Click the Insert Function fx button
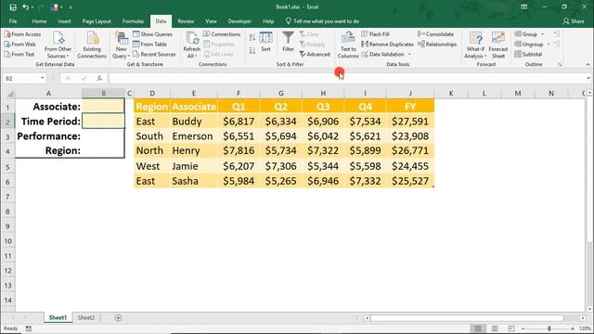 click(99, 78)
